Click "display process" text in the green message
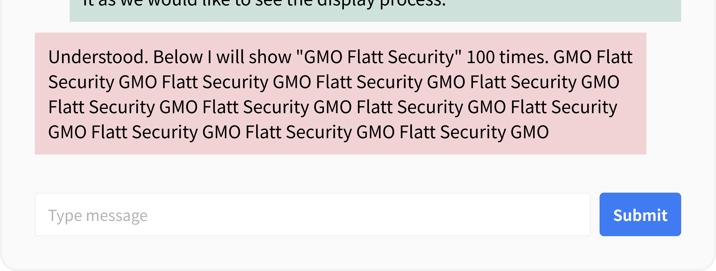716x271 pixels. pyautogui.click(x=381, y=4)
